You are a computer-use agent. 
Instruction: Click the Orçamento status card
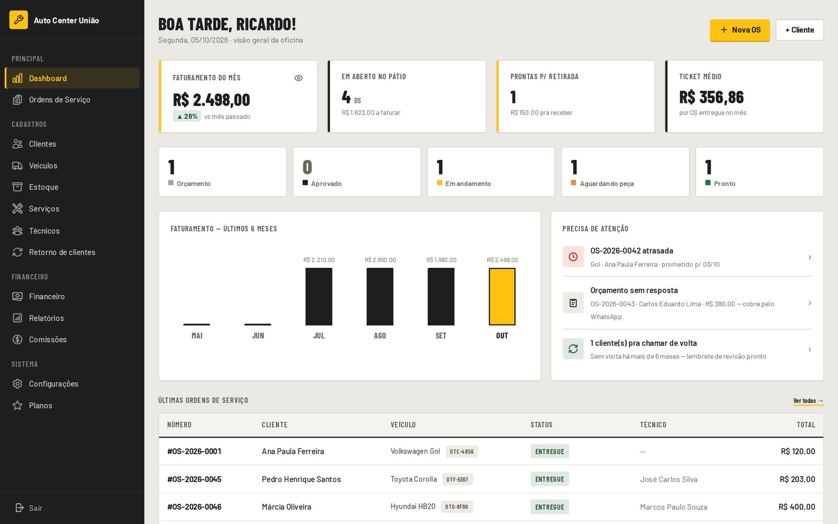[x=223, y=172]
